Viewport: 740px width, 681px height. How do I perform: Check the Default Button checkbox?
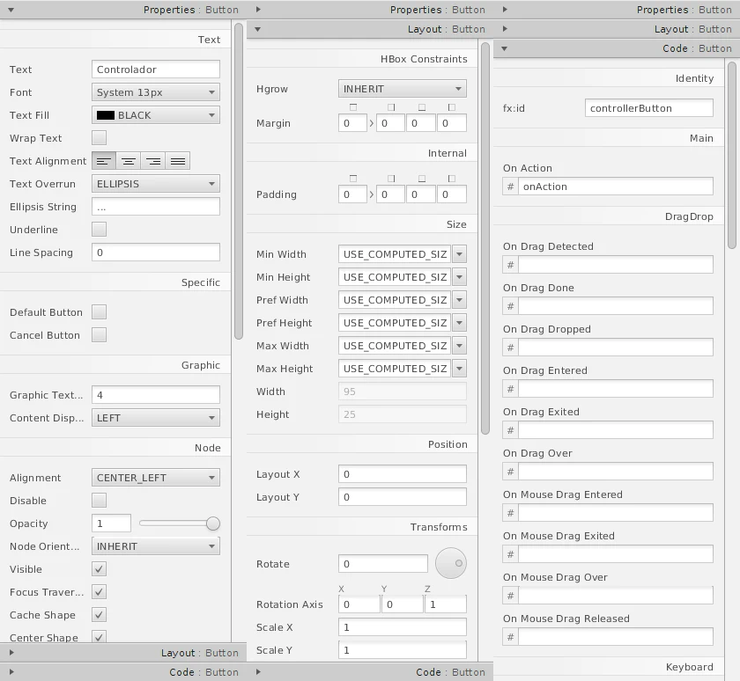[100, 312]
